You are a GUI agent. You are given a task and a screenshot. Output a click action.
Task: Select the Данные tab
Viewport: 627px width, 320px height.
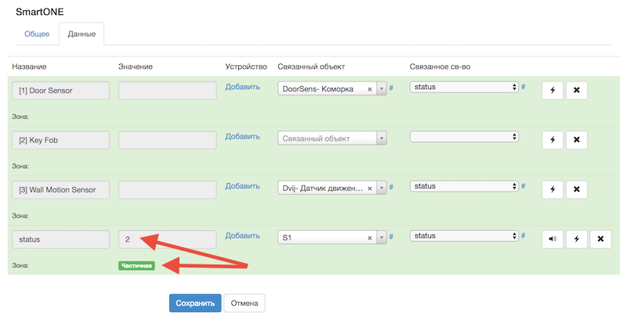click(x=82, y=34)
